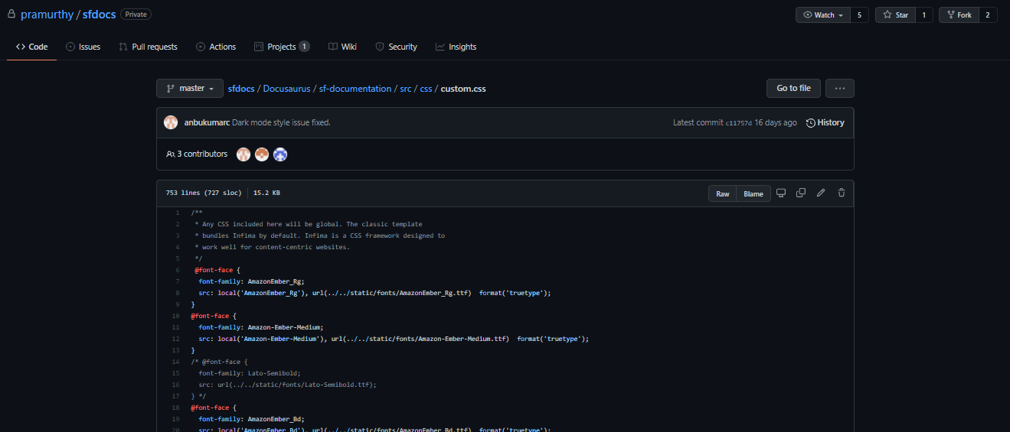1010x432 pixels.
Task: Click the Raw button
Action: click(x=722, y=193)
